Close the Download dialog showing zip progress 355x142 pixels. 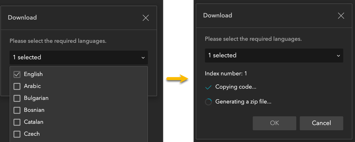tap(341, 16)
